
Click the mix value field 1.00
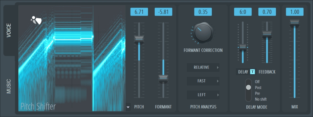coord(295,12)
